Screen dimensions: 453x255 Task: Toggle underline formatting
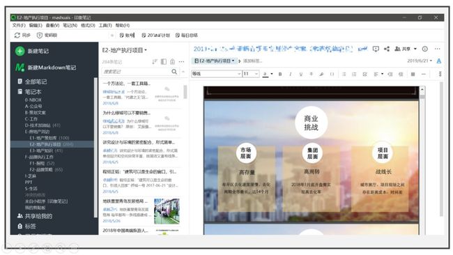301,75
